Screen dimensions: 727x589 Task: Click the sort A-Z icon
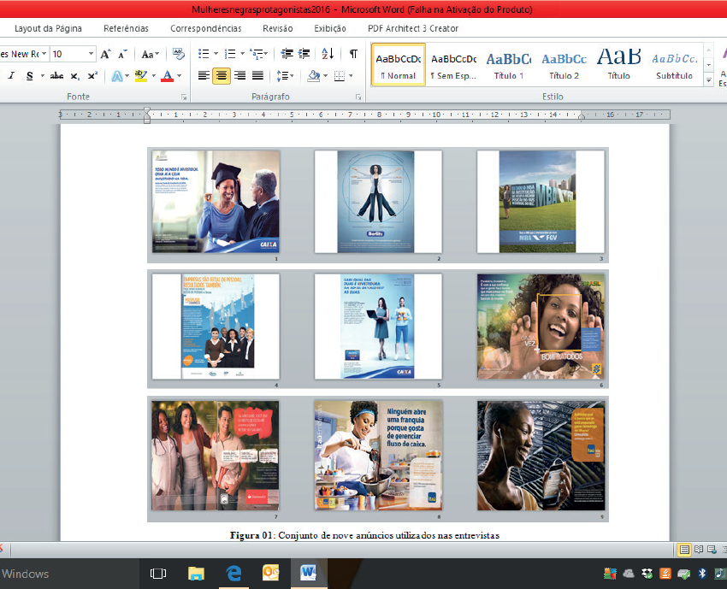pos(329,54)
